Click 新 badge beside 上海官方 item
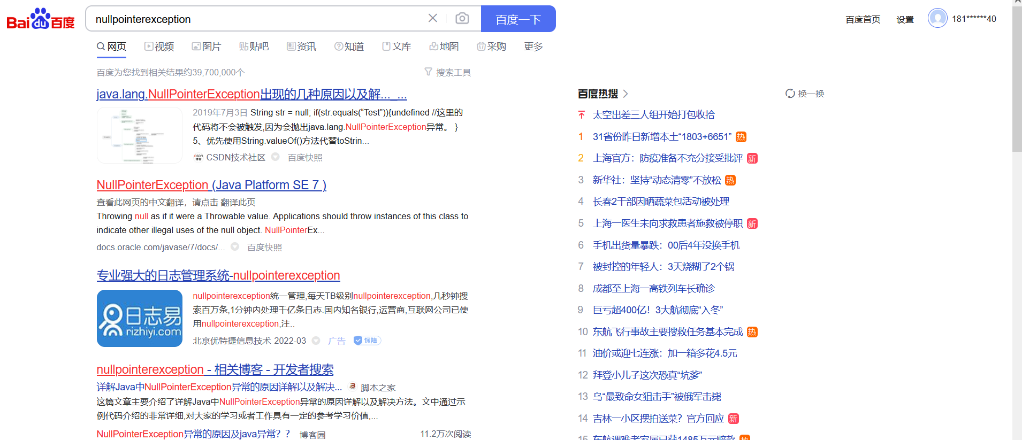Image resolution: width=1022 pixels, height=440 pixels. (752, 158)
